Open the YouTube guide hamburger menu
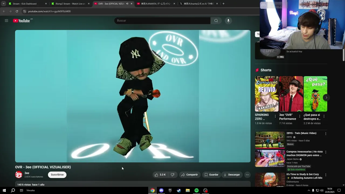345x194 pixels. tap(6, 21)
